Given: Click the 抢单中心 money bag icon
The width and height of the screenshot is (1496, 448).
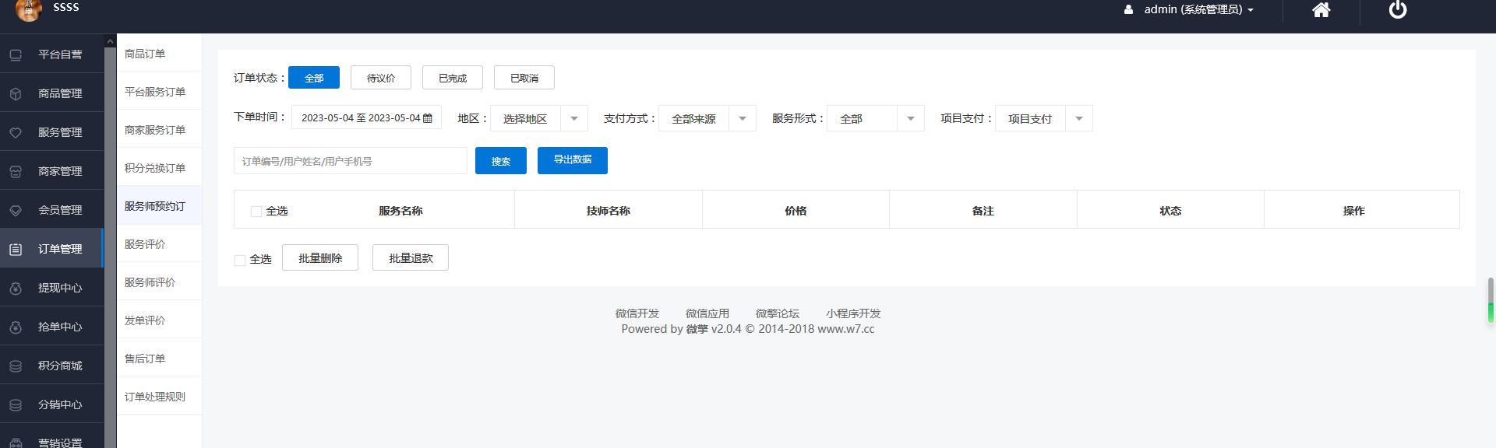Looking at the screenshot, I should [16, 327].
